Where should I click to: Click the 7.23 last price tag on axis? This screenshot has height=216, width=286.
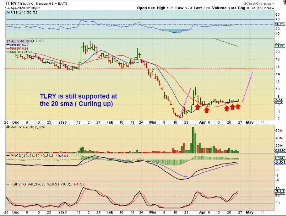(x=278, y=100)
